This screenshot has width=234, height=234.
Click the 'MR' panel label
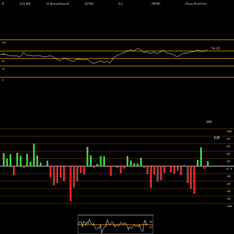click(x=209, y=122)
